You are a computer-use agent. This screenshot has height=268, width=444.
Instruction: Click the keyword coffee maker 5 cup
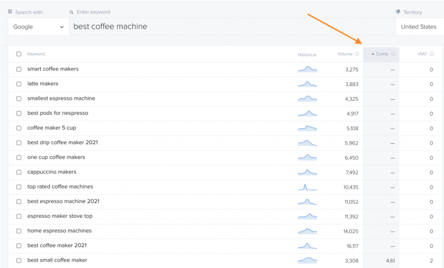(52, 127)
